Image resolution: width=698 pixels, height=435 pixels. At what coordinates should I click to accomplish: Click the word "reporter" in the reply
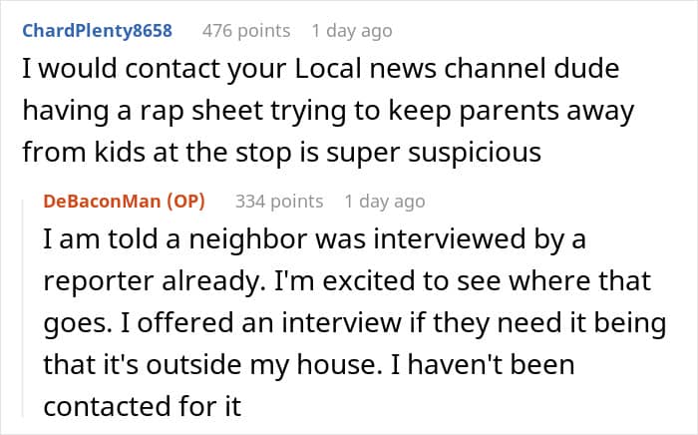pos(104,282)
